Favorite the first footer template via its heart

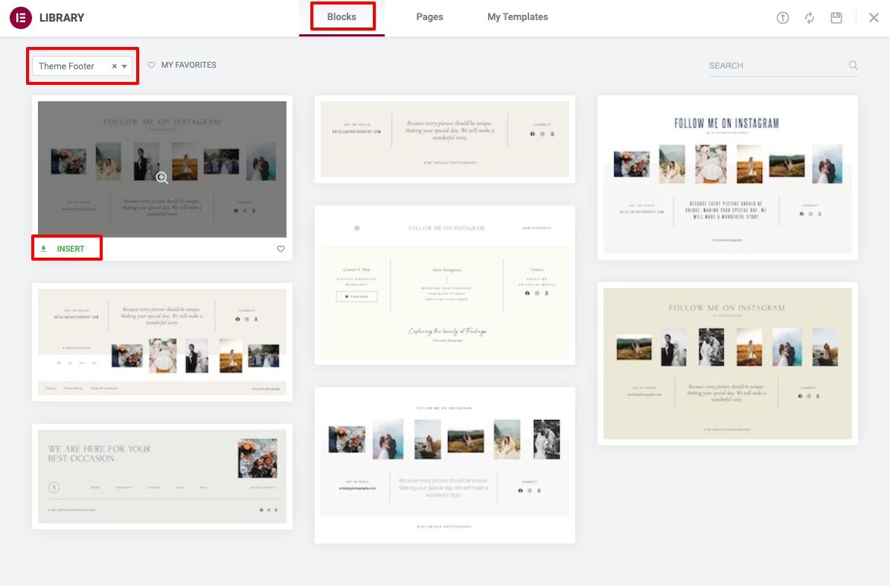click(x=281, y=249)
